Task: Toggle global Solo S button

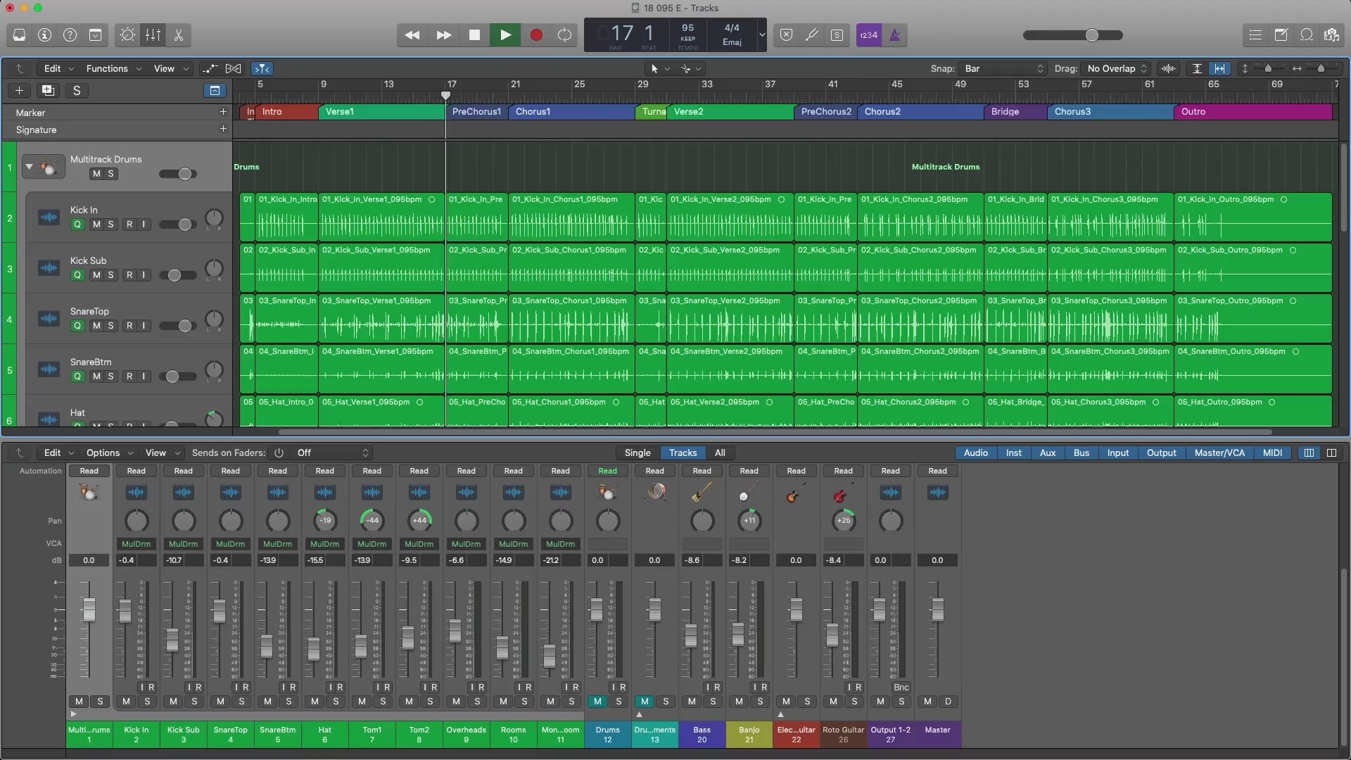Action: point(77,90)
